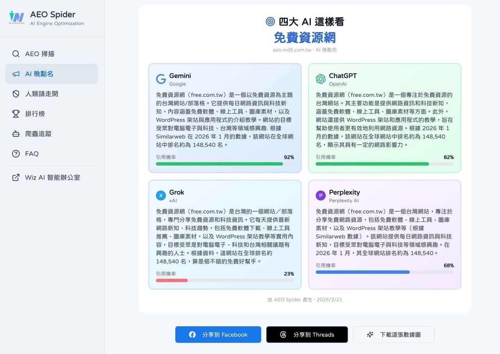
Task: Click the question mark FAQ icon
Action: (x=16, y=154)
